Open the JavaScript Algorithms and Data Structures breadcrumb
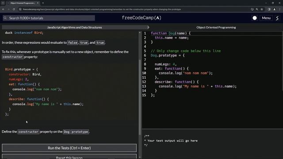 pos(75,27)
